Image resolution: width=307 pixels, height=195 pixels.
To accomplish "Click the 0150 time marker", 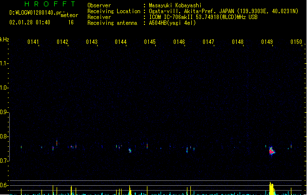I will click(x=296, y=42).
